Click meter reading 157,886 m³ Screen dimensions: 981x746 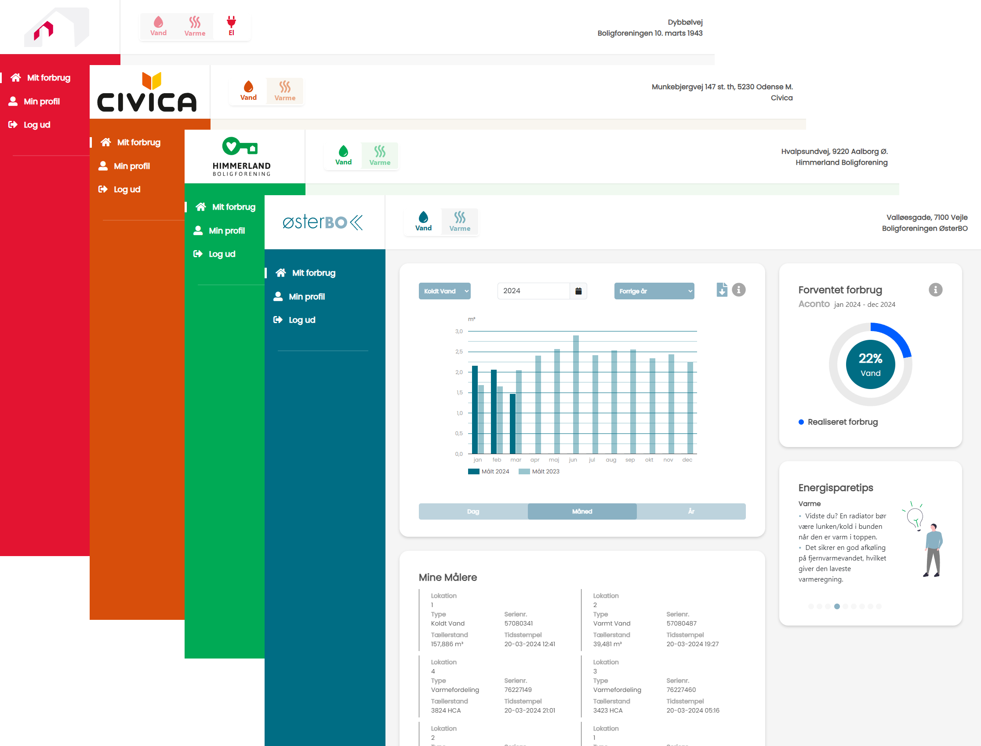[447, 644]
